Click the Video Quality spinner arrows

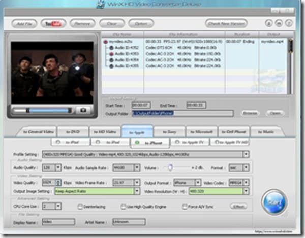pos(58,183)
